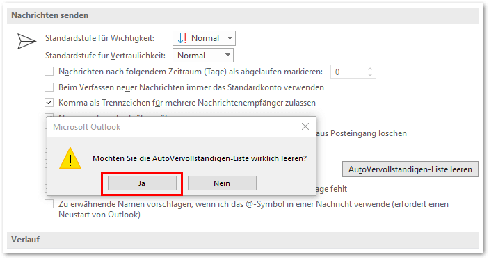Enable marking messages as expired checkbox
Screen dimensions: 489x259
[x=49, y=72]
